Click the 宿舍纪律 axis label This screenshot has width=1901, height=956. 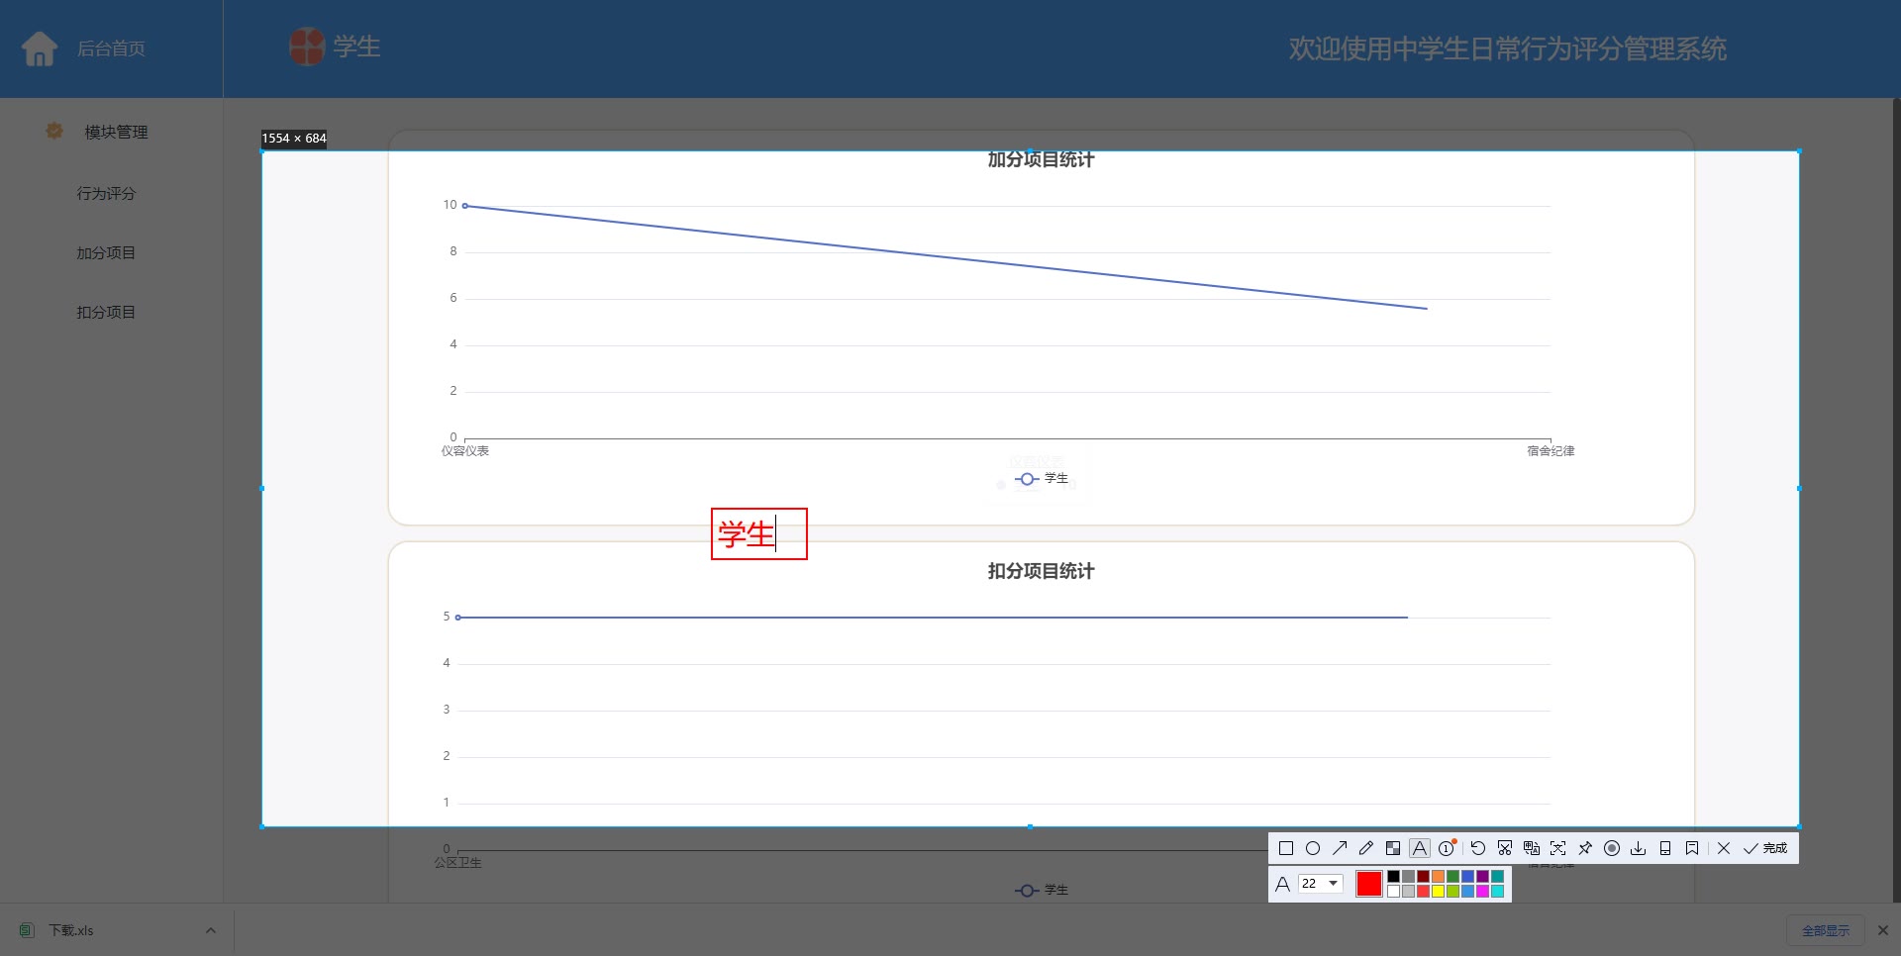point(1551,451)
